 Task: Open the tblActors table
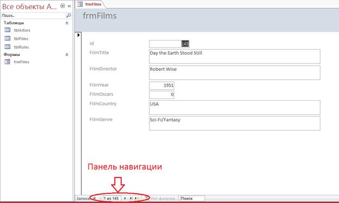(x=22, y=30)
